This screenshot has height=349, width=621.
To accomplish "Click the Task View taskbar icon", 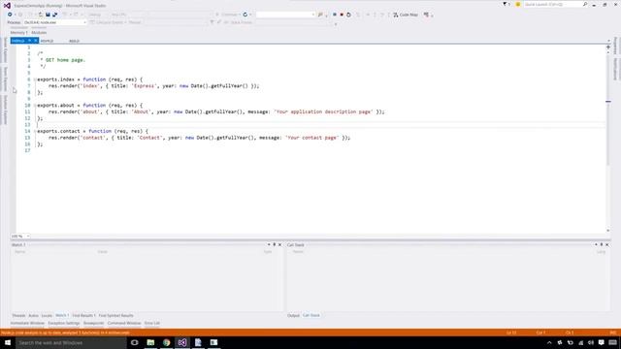I will pyautogui.click(x=135, y=342).
